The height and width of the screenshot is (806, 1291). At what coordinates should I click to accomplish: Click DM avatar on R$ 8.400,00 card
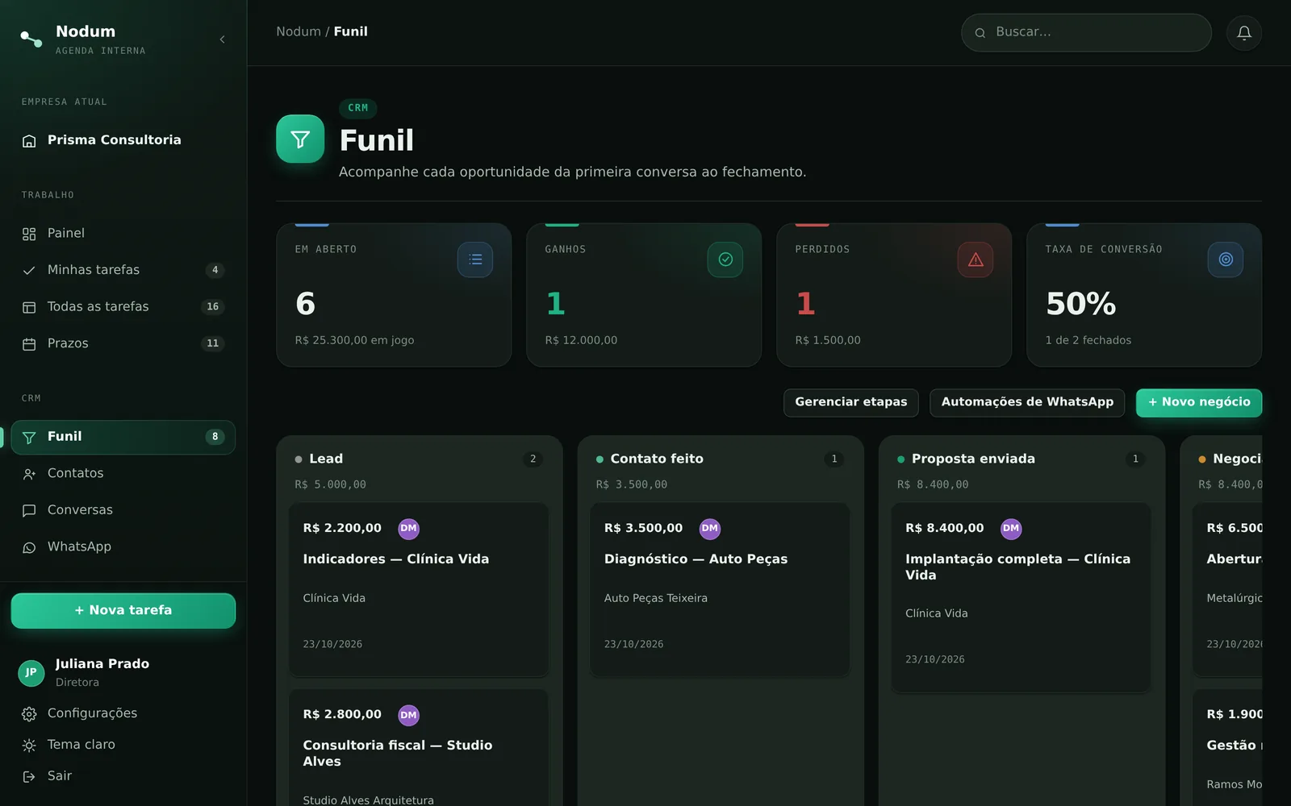pyautogui.click(x=1011, y=529)
